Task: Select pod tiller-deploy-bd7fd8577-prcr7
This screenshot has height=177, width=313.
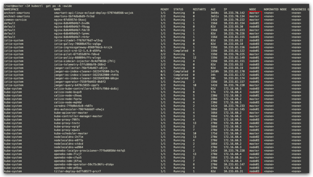Action: click(x=77, y=171)
